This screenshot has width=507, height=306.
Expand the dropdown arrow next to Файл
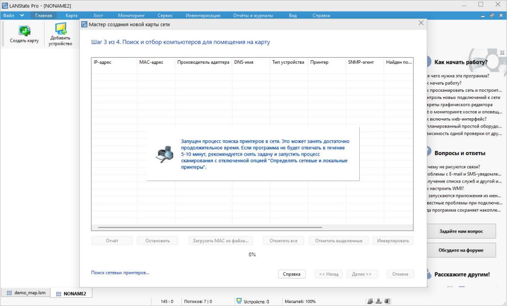tap(22, 15)
